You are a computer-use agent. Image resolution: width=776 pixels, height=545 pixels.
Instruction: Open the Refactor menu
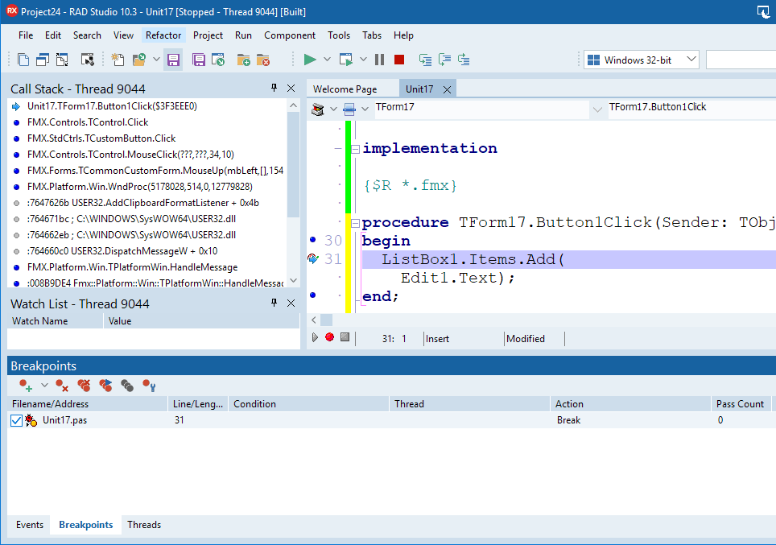pyautogui.click(x=164, y=35)
